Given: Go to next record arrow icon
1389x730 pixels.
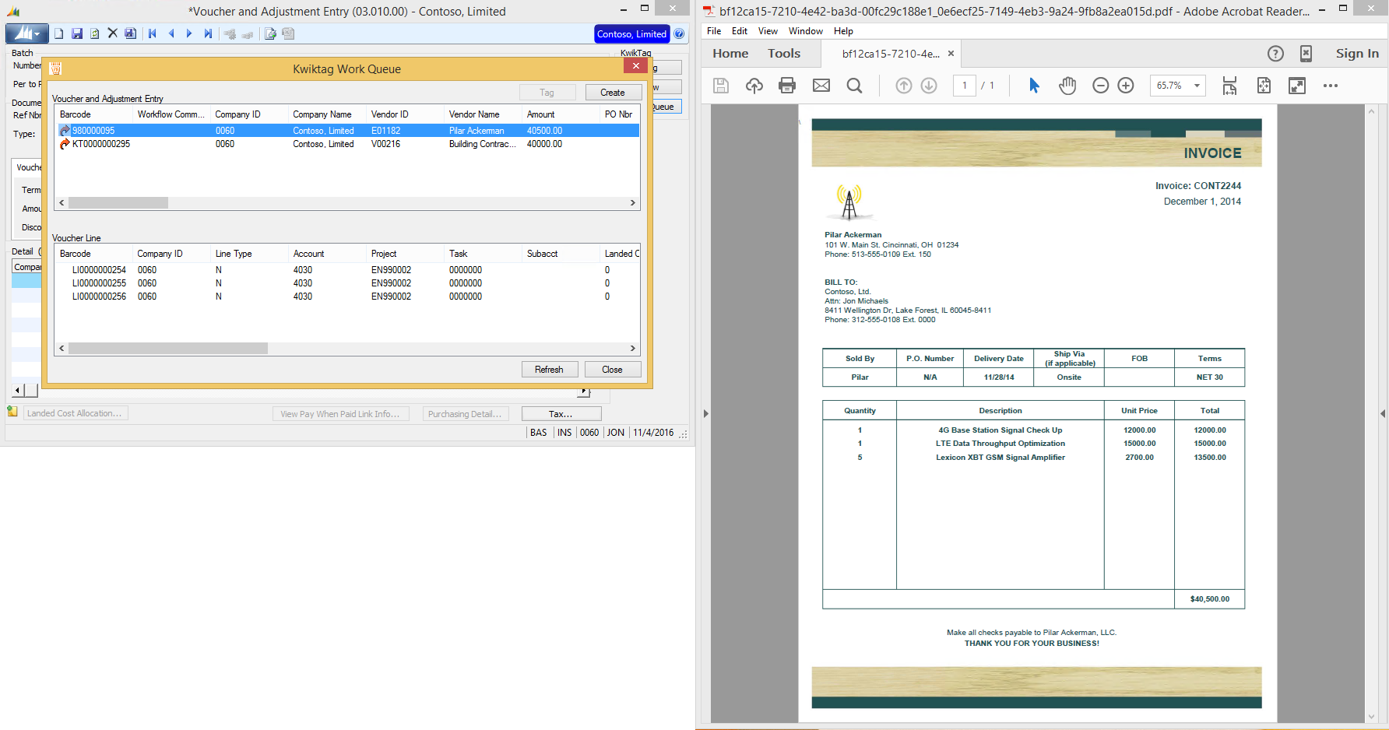Looking at the screenshot, I should [189, 33].
